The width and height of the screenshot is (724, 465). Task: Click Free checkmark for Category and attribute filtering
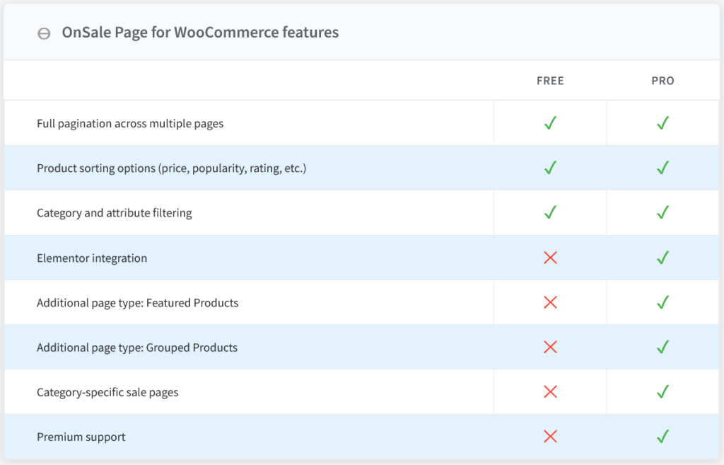pyautogui.click(x=550, y=212)
